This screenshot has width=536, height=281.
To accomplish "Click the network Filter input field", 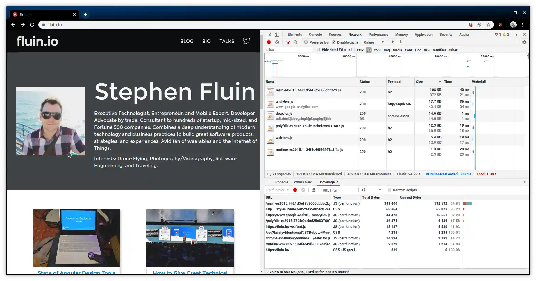I will point(289,50).
